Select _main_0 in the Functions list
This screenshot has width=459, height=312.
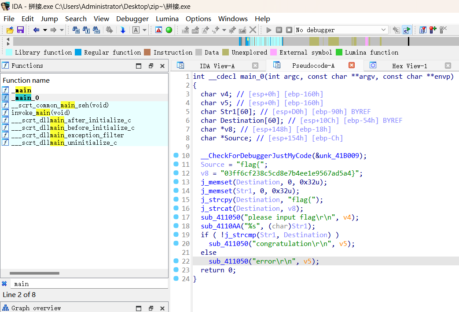pos(84,97)
